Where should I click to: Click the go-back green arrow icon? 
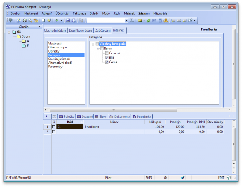click(57, 20)
